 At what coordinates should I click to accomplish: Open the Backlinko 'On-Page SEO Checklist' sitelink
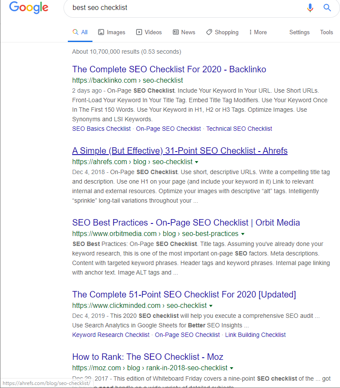168,129
